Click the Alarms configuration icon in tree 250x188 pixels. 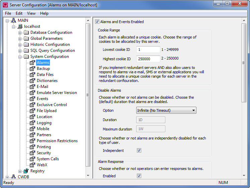32,63
